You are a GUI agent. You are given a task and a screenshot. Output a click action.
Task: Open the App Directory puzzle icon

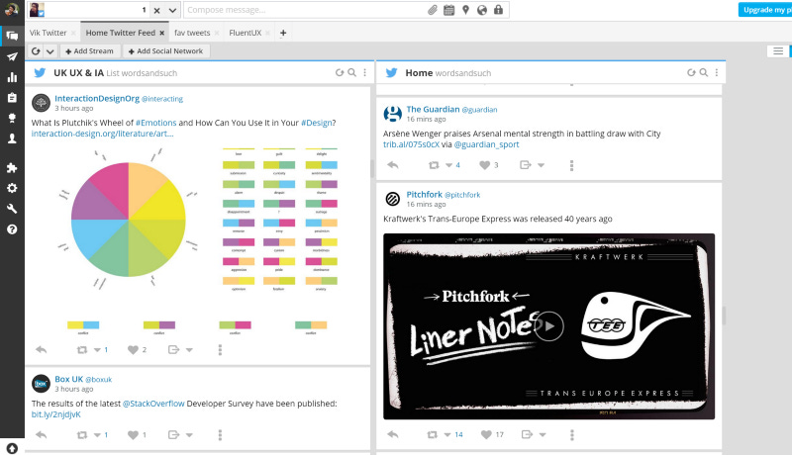click(12, 168)
